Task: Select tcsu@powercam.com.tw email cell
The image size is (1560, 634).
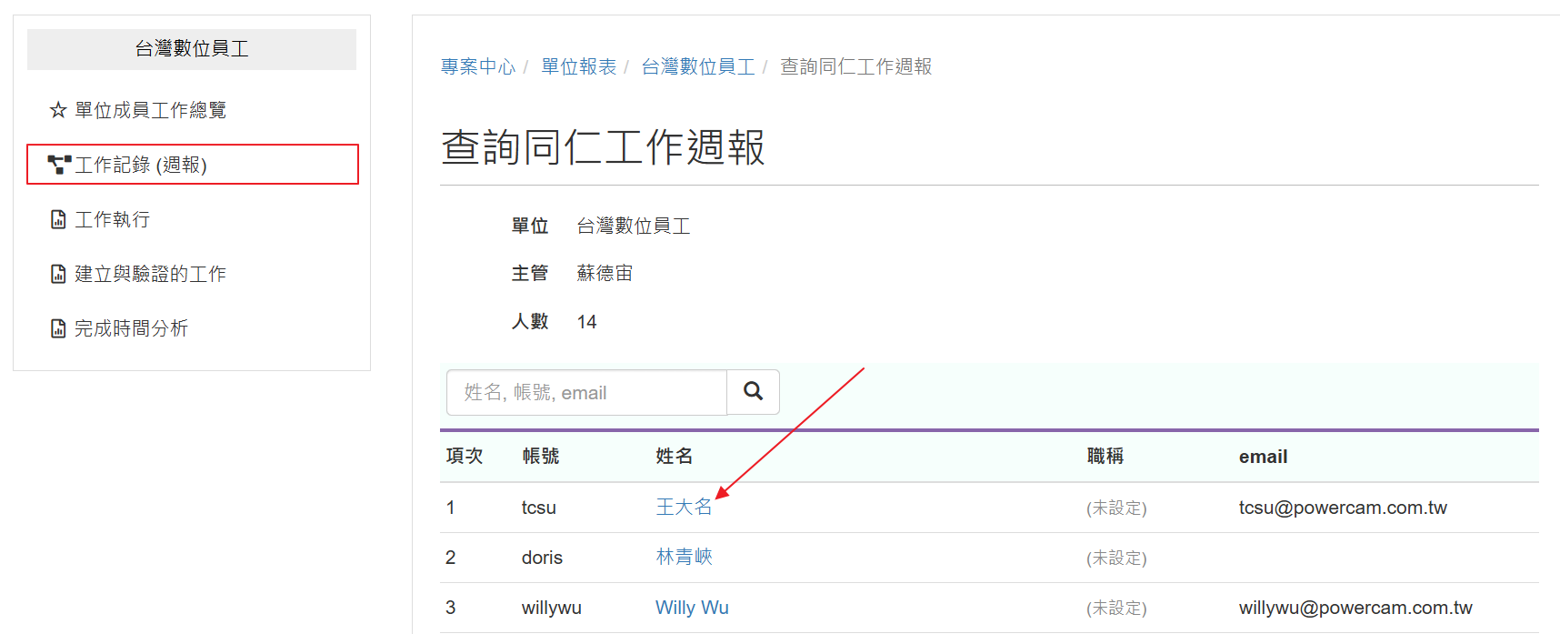Action: click(1343, 508)
